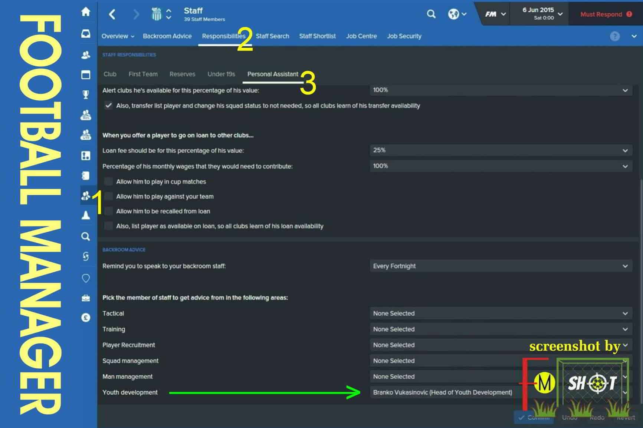Open the Squad management advice dropdown

coord(501,361)
